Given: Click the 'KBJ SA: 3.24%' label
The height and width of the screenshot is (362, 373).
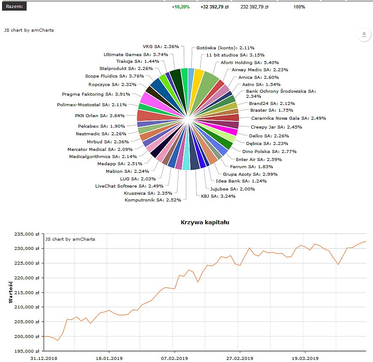Looking at the screenshot, I should point(218,196).
